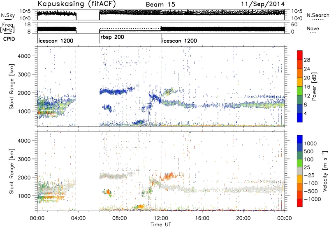Click the -500 velocity colorbar label
The width and height of the screenshot is (329, 227).
[x=311, y=191]
